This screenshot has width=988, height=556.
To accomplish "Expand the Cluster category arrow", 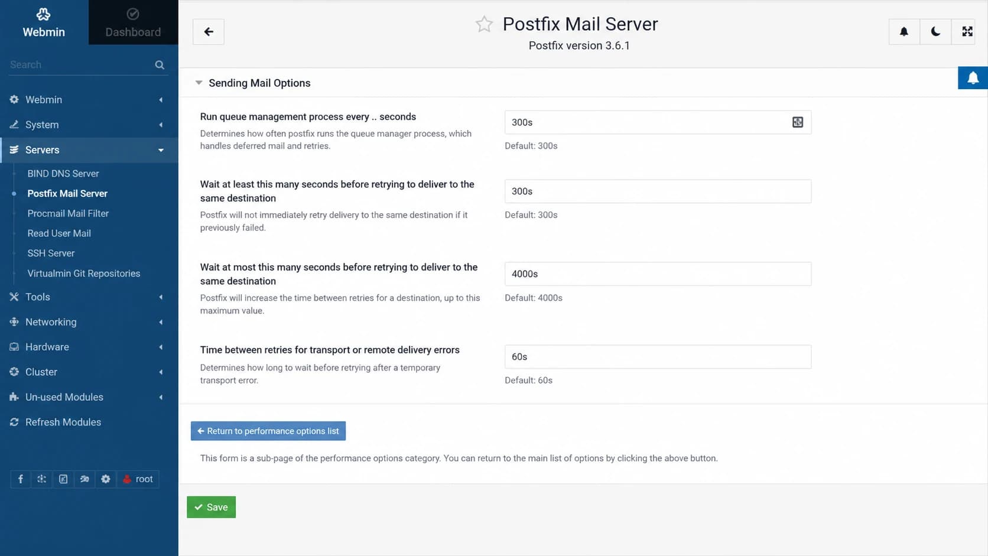I will 161,372.
